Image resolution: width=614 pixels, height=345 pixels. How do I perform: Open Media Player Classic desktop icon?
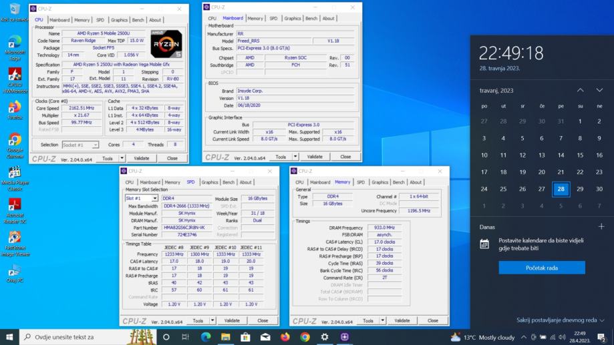tap(15, 173)
